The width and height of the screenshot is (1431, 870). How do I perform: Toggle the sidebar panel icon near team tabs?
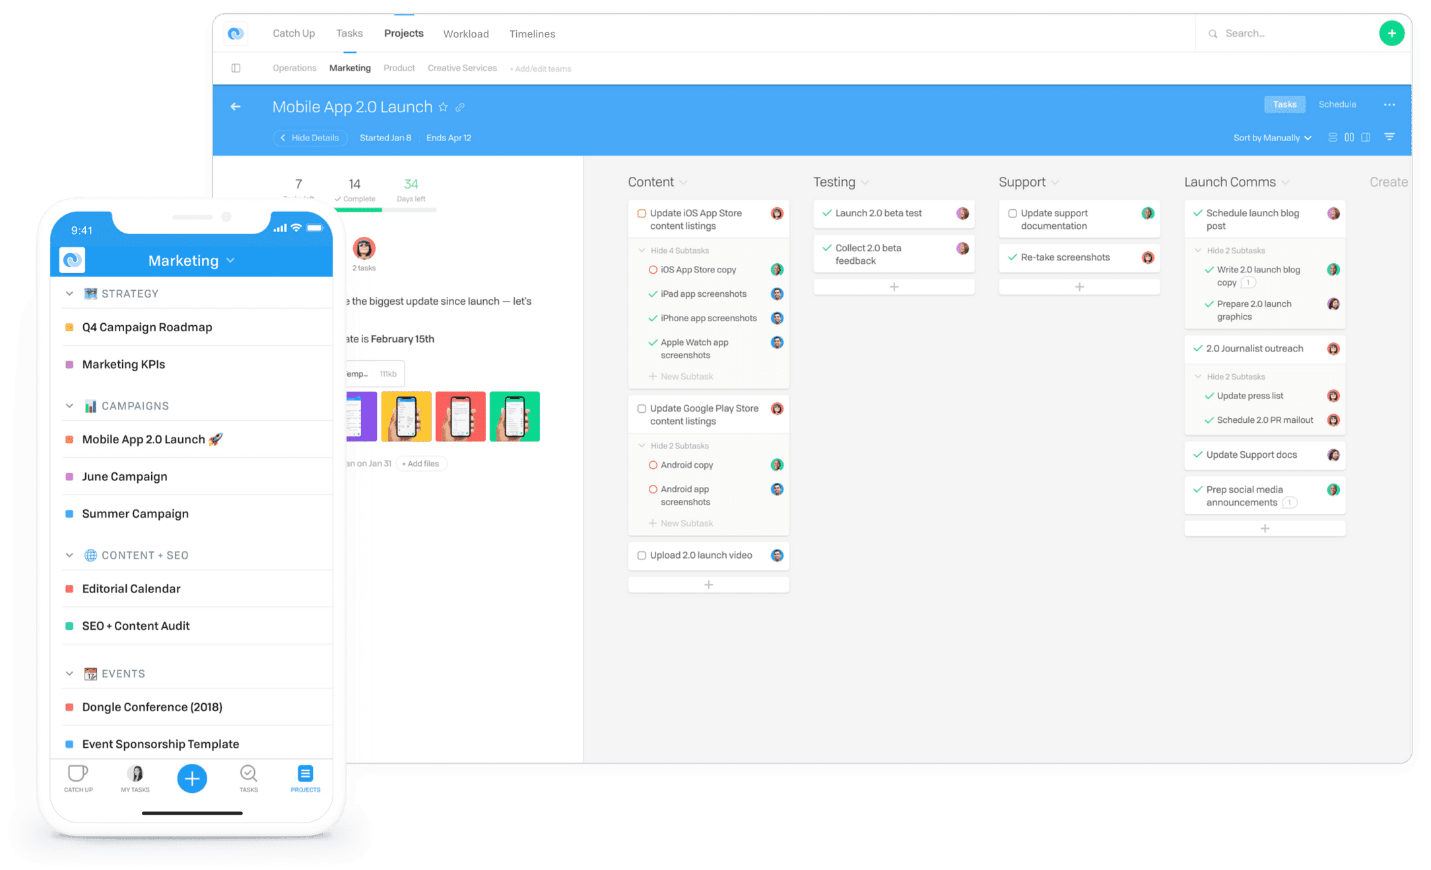237,68
